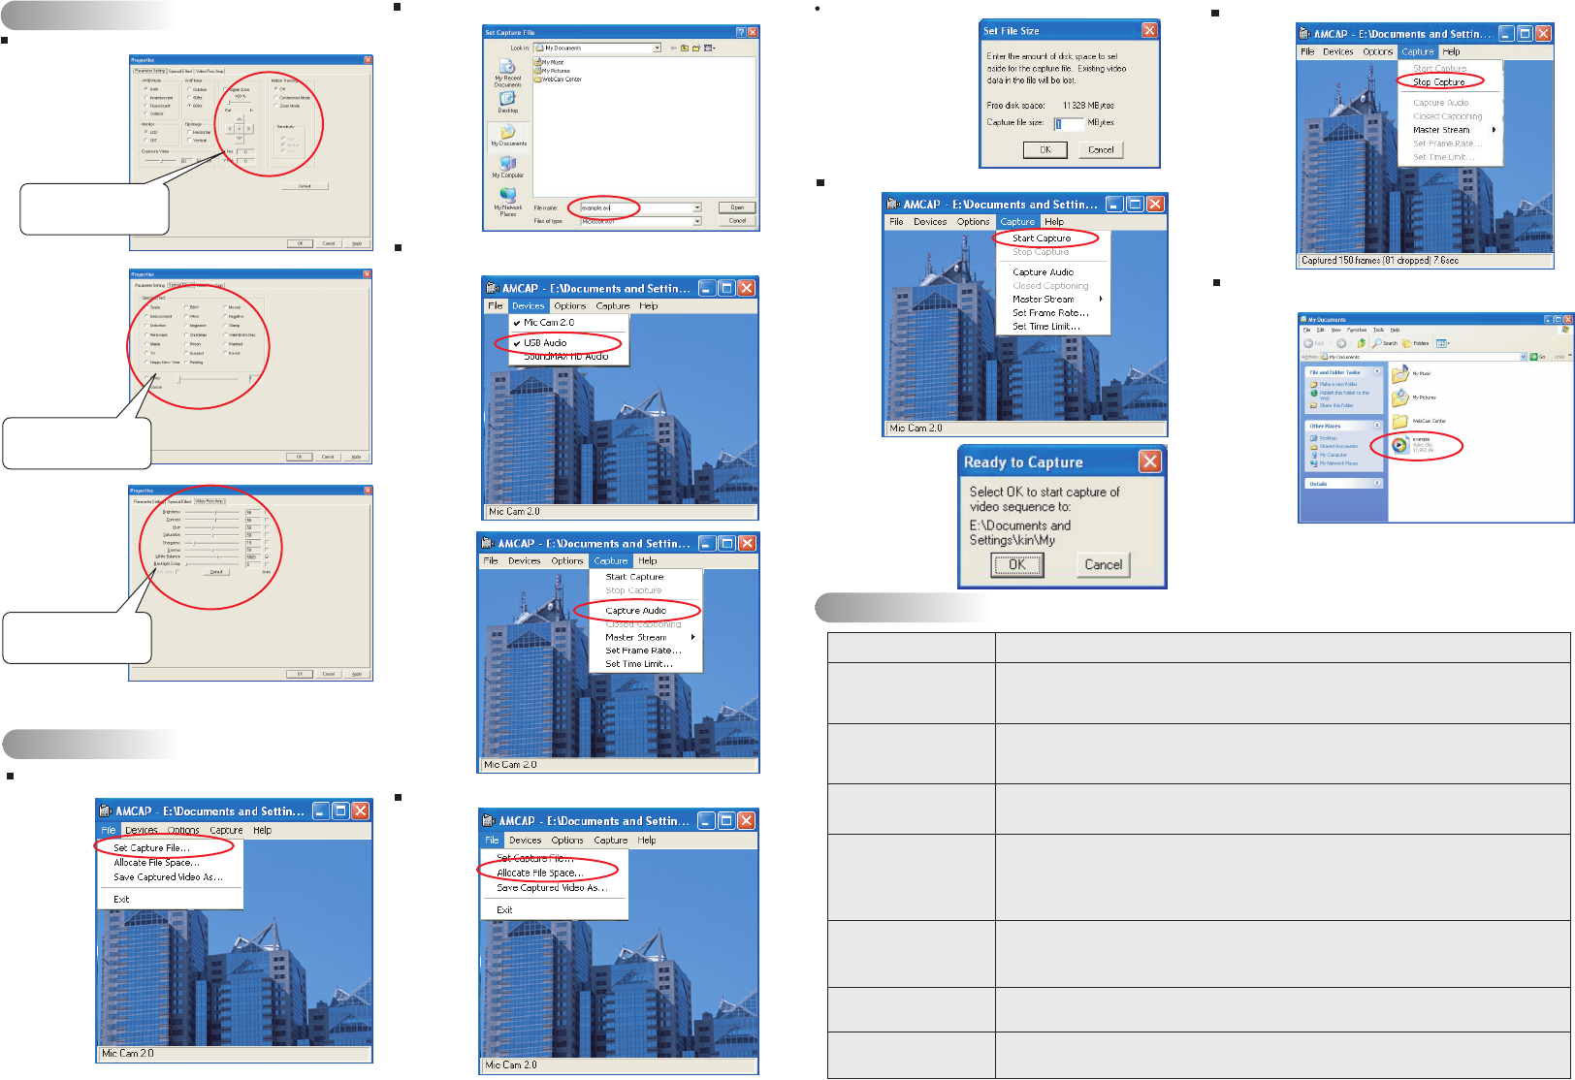Open My Network Places in Set Capture File sidebar
Screen dimensions: 1575x1080
(x=508, y=203)
